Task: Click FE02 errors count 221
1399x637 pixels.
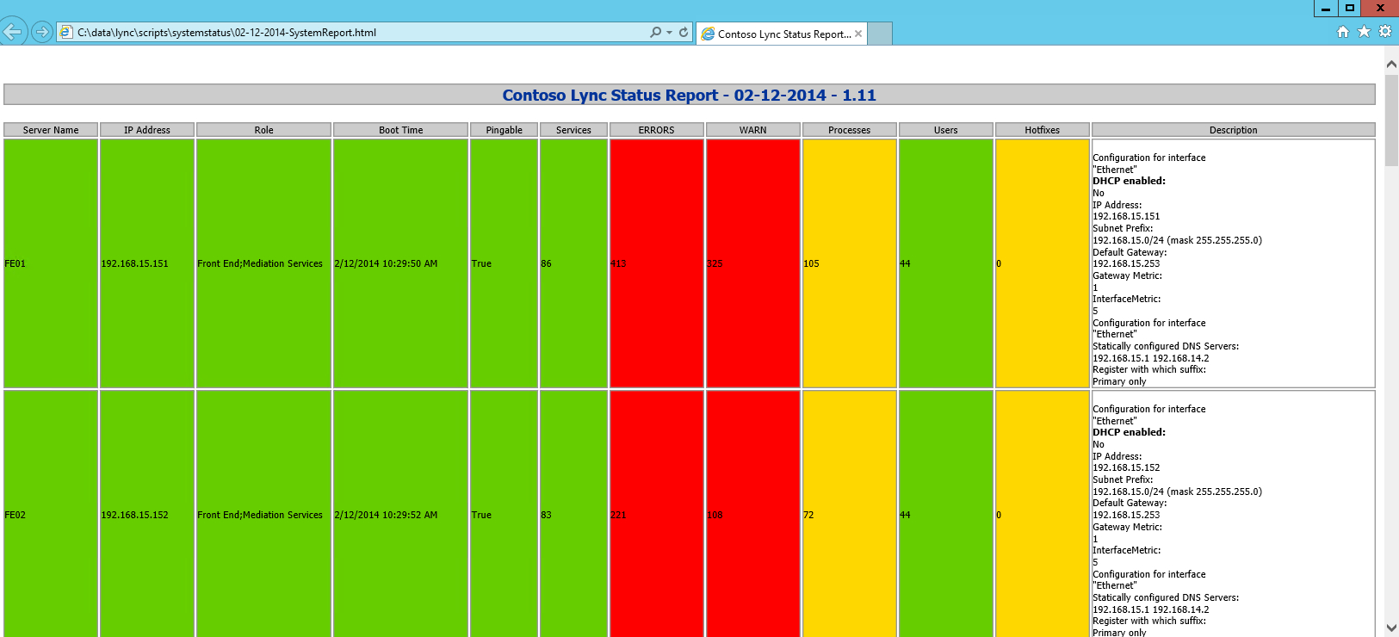Action: pyautogui.click(x=618, y=515)
